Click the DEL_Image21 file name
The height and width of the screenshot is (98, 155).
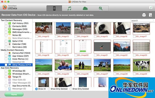coord(102,55)
